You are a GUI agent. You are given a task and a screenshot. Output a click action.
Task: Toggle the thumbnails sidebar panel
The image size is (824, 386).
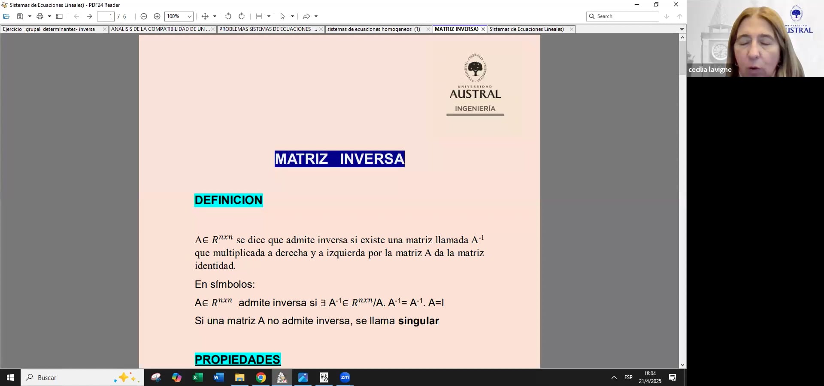59,16
